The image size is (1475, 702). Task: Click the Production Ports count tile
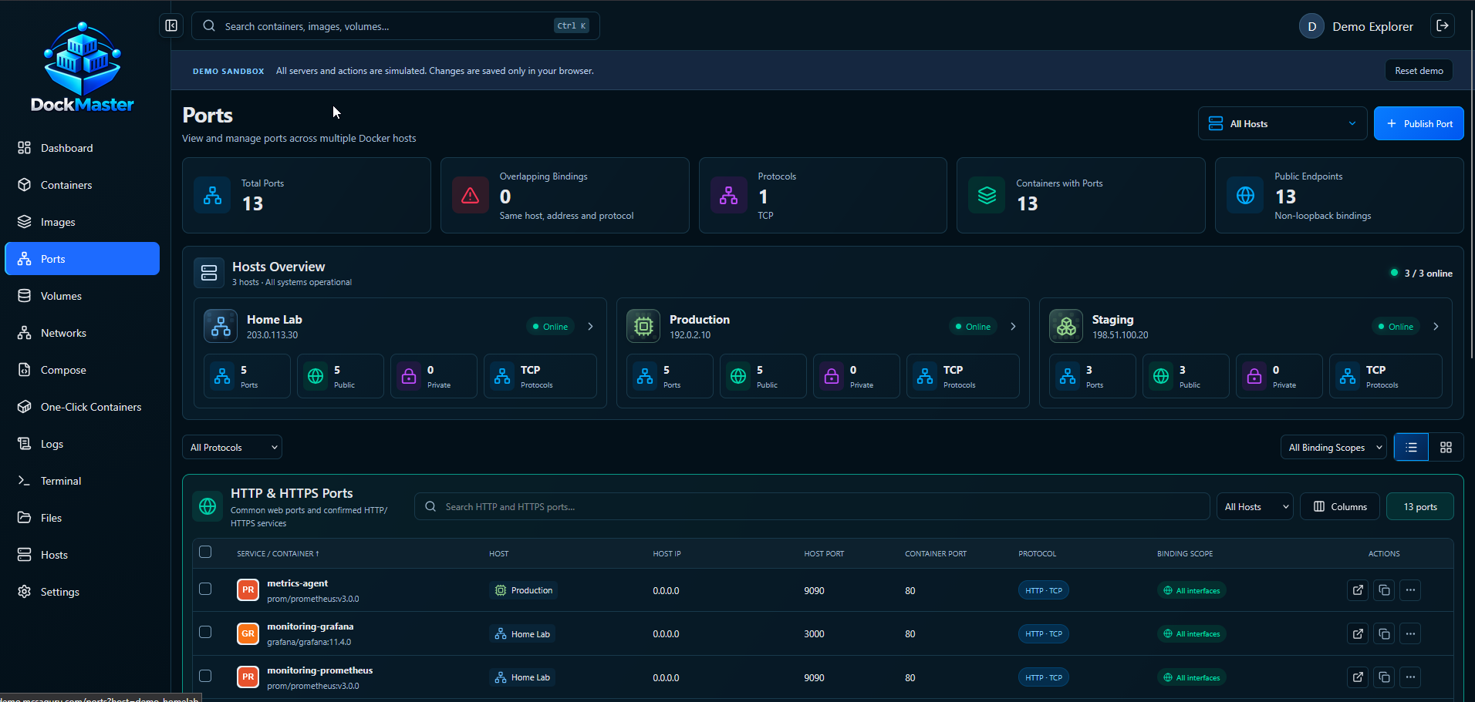pyautogui.click(x=670, y=376)
